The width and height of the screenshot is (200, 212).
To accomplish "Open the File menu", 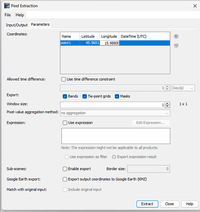I will pyautogui.click(x=8, y=15).
